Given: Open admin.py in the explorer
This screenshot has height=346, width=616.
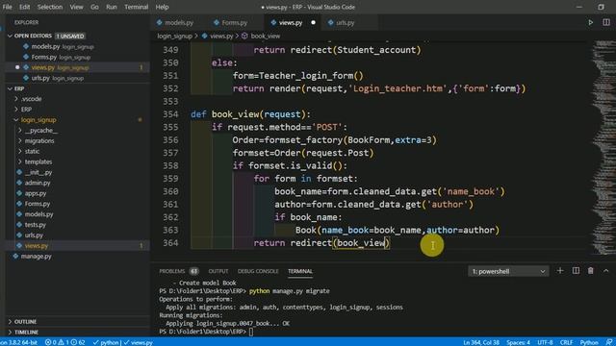Looking at the screenshot, I should pos(38,183).
